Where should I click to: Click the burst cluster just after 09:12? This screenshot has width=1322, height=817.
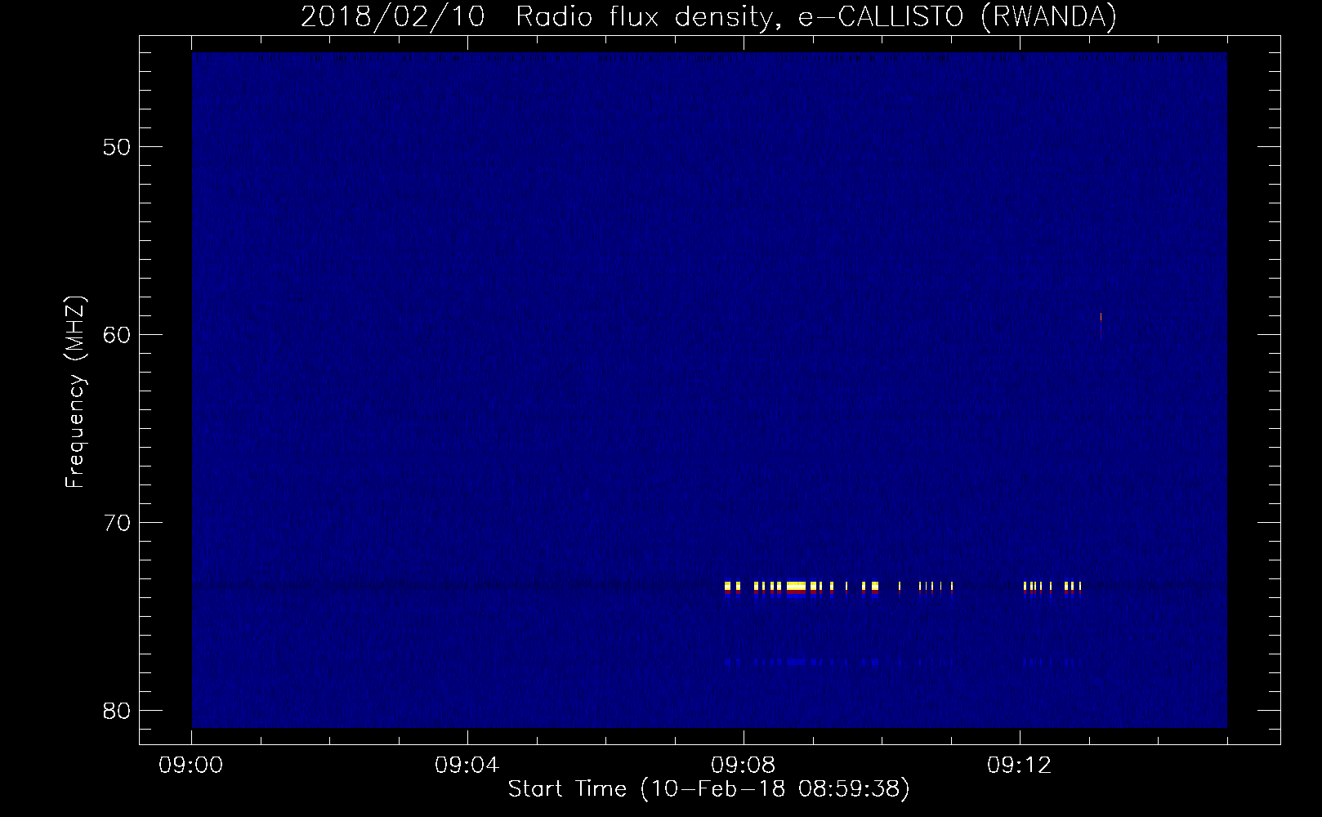(x=1052, y=586)
